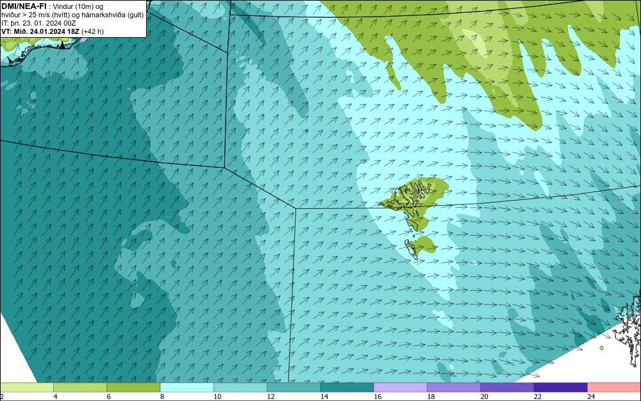
Task: Click the scale value '8'
Action: [162, 397]
